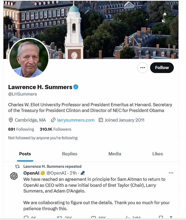
Task: Switch to the Media tab
Action: [115, 154]
